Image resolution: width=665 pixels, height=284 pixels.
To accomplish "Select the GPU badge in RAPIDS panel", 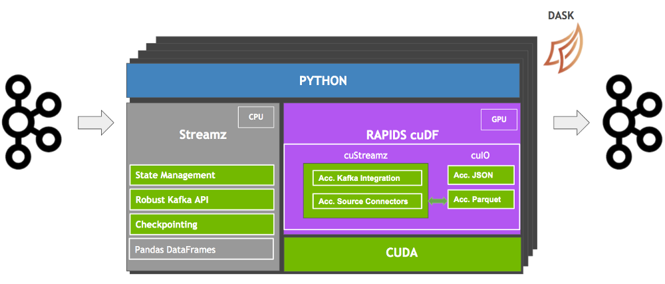I will point(499,120).
